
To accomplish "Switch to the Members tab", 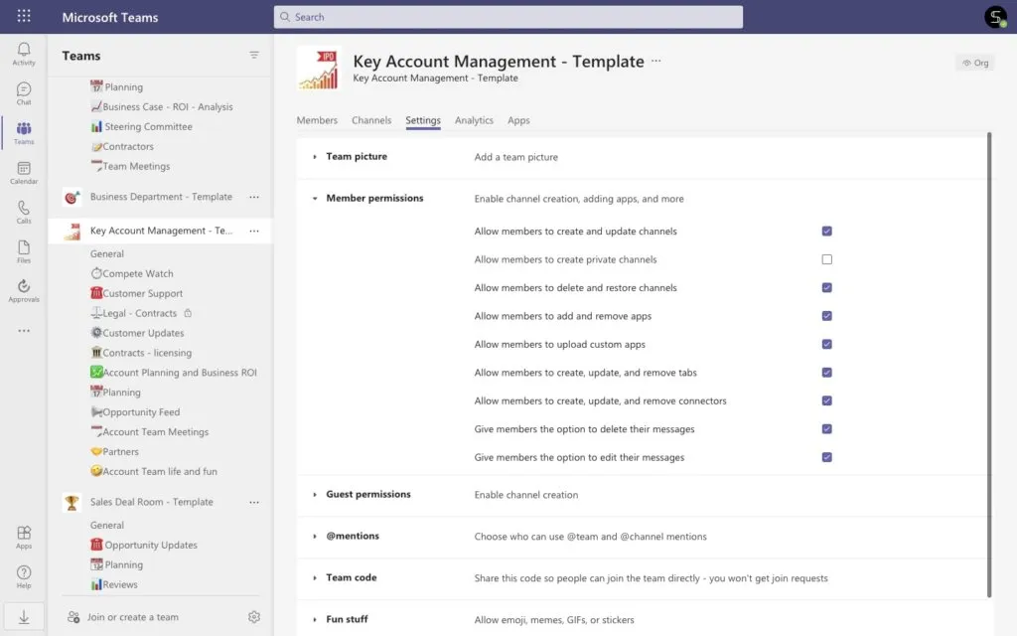I will point(317,120).
